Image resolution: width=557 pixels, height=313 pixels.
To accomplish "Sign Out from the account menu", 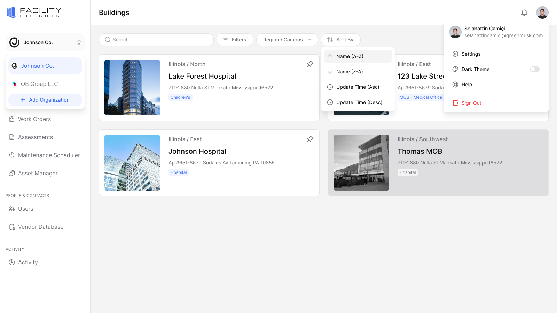I will click(471, 103).
